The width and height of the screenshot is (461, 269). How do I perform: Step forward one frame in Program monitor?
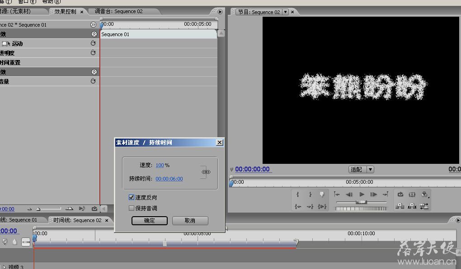click(x=374, y=195)
